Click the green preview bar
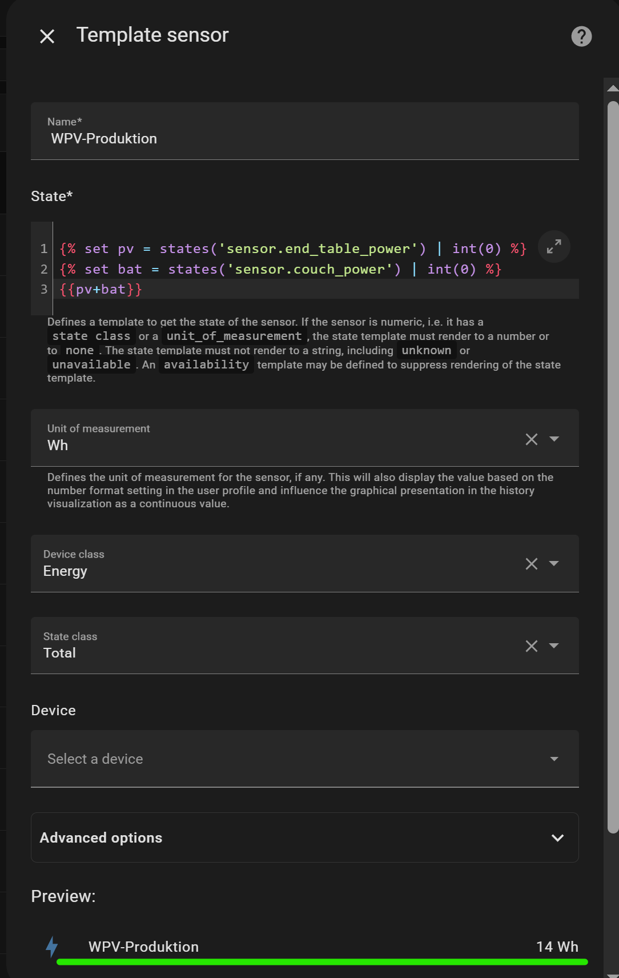Screen dimensions: 619x978 tap(322, 962)
